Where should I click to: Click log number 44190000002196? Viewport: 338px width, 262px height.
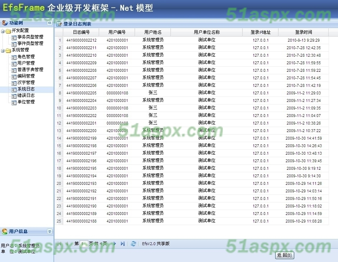click(x=81, y=161)
